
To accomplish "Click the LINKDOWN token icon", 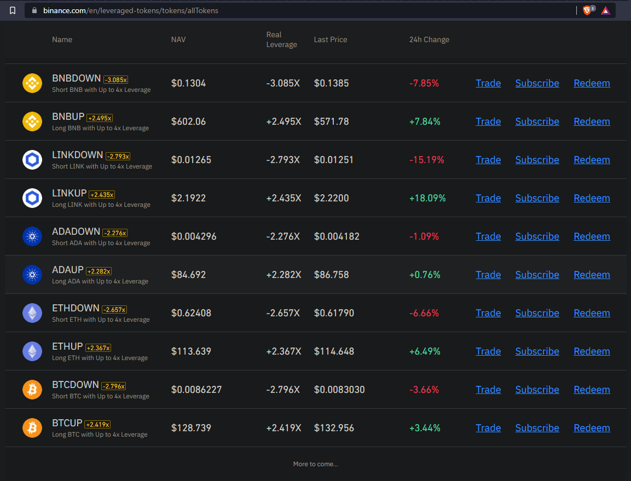I will point(32,160).
